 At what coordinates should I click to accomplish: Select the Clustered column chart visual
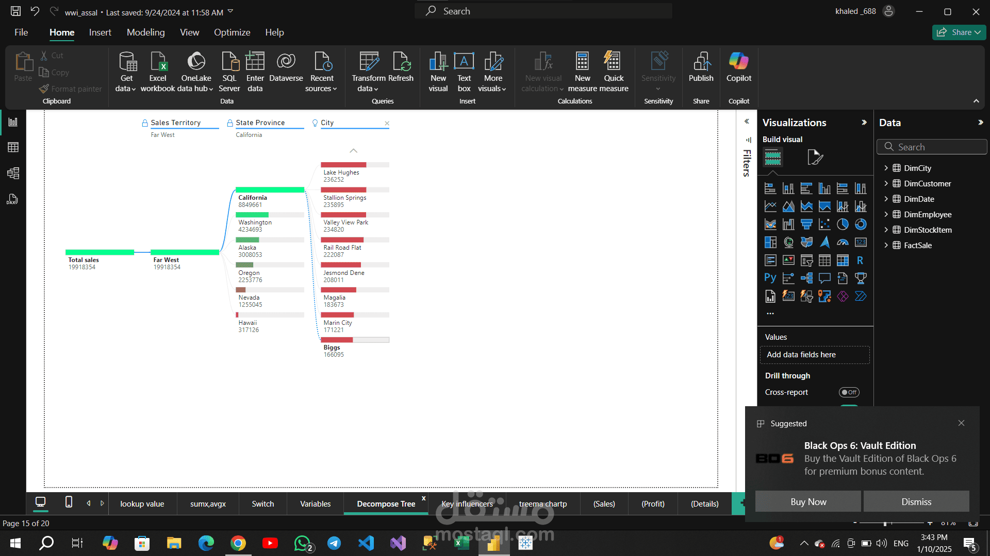(824, 188)
